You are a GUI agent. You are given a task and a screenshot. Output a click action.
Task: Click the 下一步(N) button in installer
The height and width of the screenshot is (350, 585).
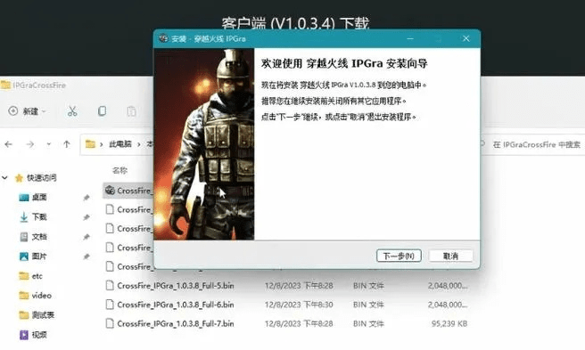click(399, 256)
